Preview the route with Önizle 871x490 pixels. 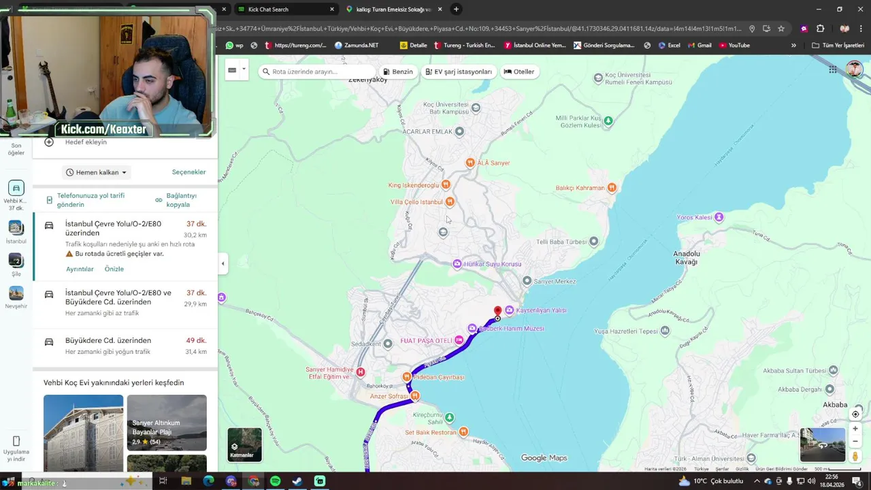click(114, 269)
